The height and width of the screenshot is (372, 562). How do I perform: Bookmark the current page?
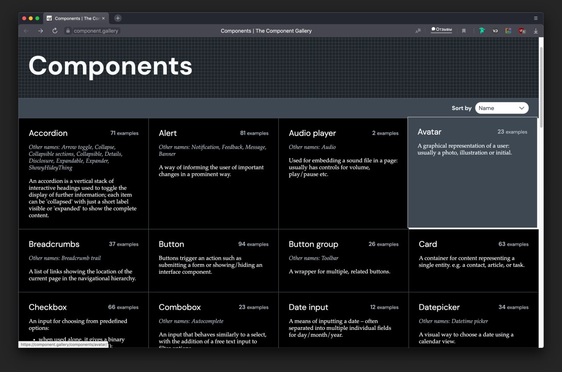(464, 31)
